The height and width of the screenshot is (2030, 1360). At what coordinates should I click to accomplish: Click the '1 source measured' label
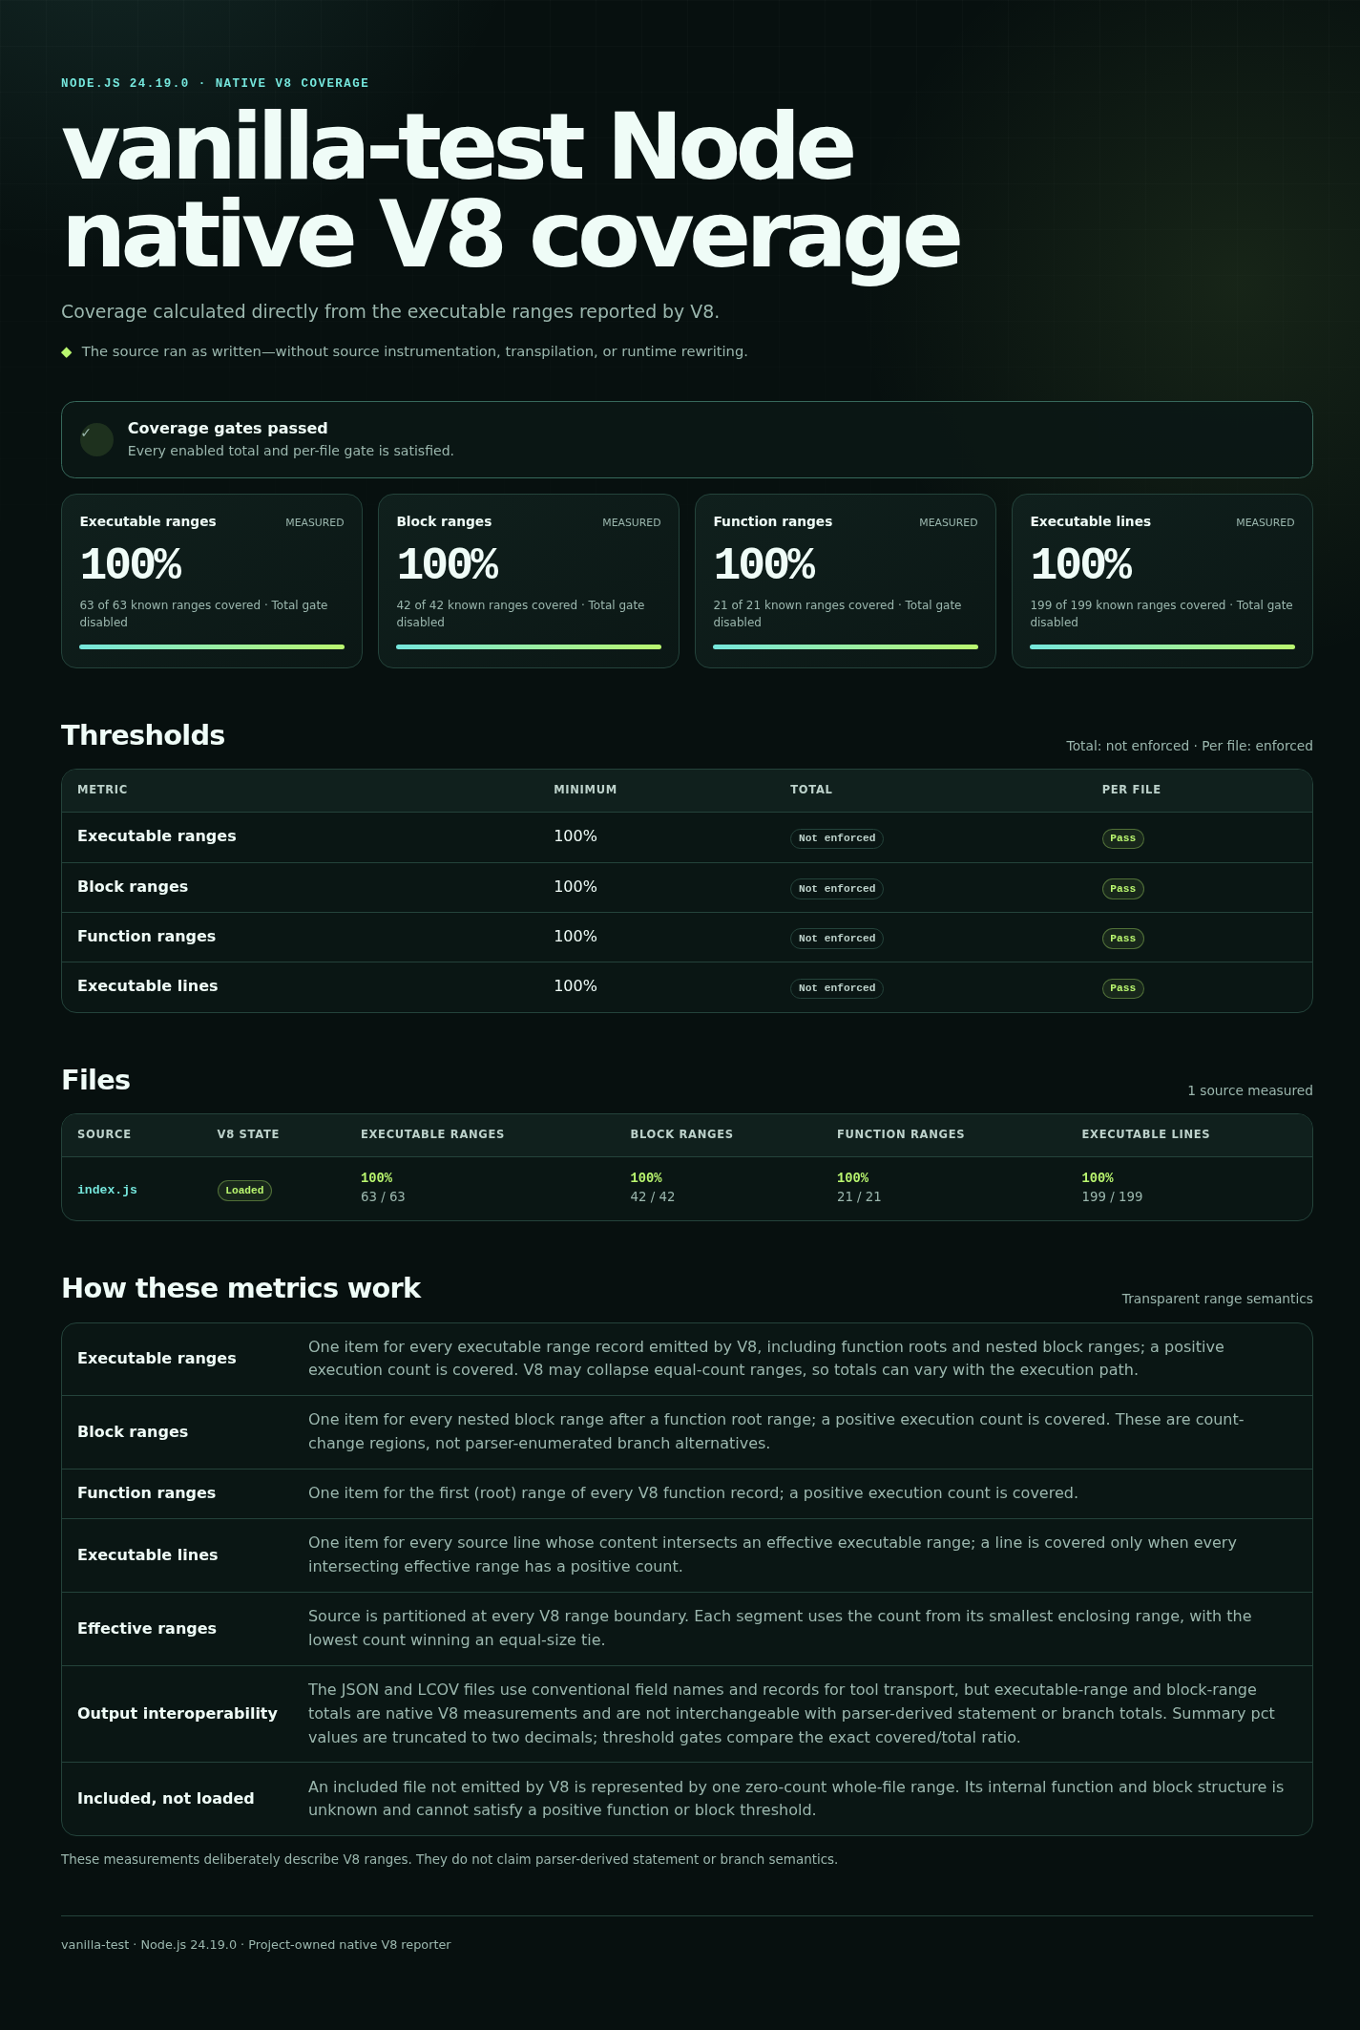point(1250,1090)
